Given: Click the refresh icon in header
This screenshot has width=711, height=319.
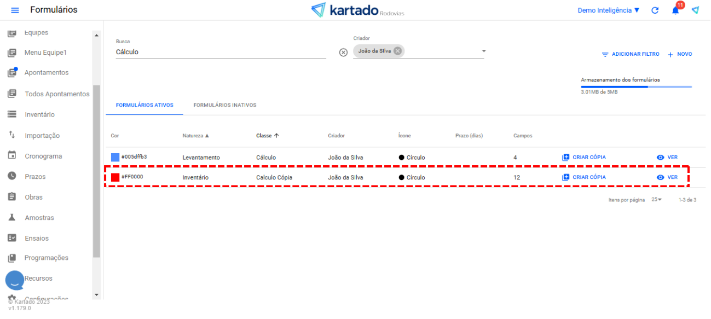Looking at the screenshot, I should coord(655,10).
